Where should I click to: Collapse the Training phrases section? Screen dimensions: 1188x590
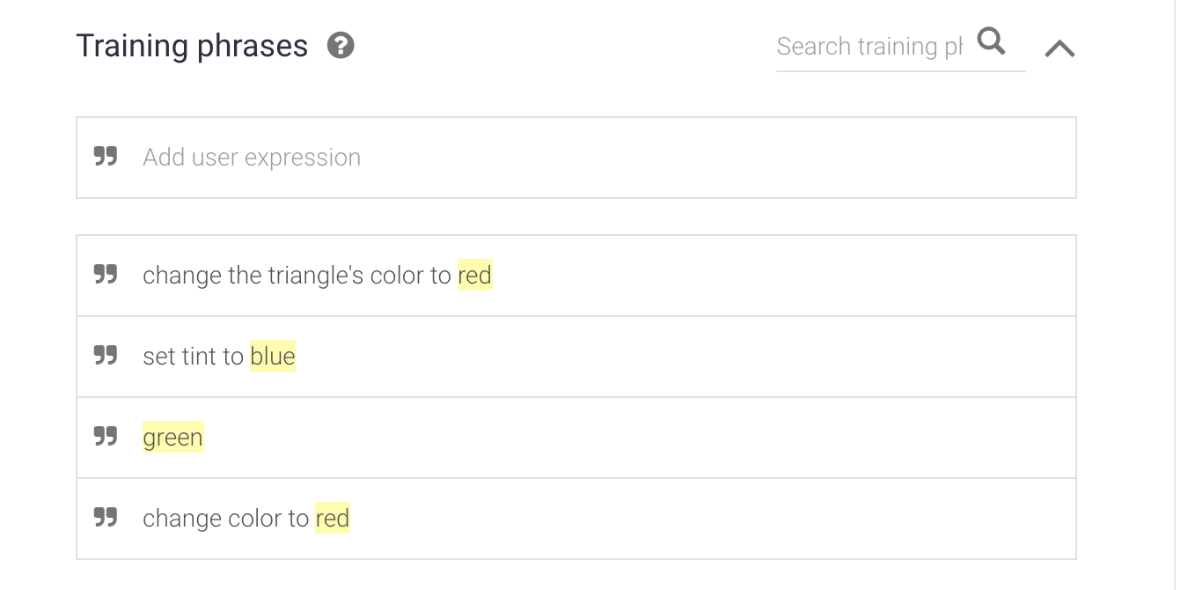pos(1060,48)
